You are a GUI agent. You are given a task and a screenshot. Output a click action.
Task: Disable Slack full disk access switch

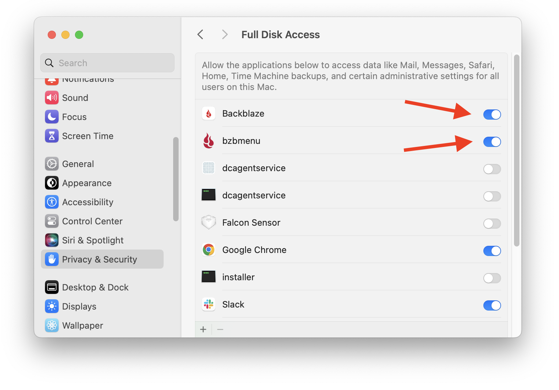pyautogui.click(x=492, y=305)
